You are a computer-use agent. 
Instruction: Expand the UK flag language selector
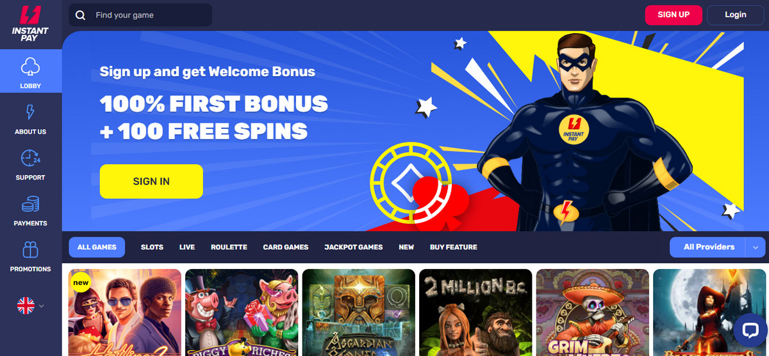31,306
